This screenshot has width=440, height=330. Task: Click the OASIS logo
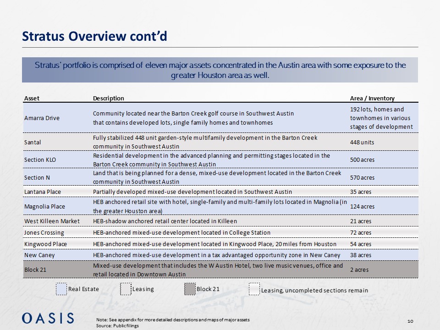[x=48, y=318]
